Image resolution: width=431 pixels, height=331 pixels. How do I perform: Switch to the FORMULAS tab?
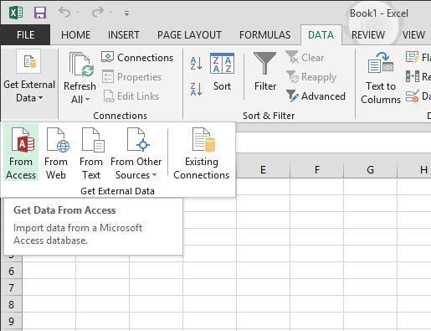[x=264, y=35]
